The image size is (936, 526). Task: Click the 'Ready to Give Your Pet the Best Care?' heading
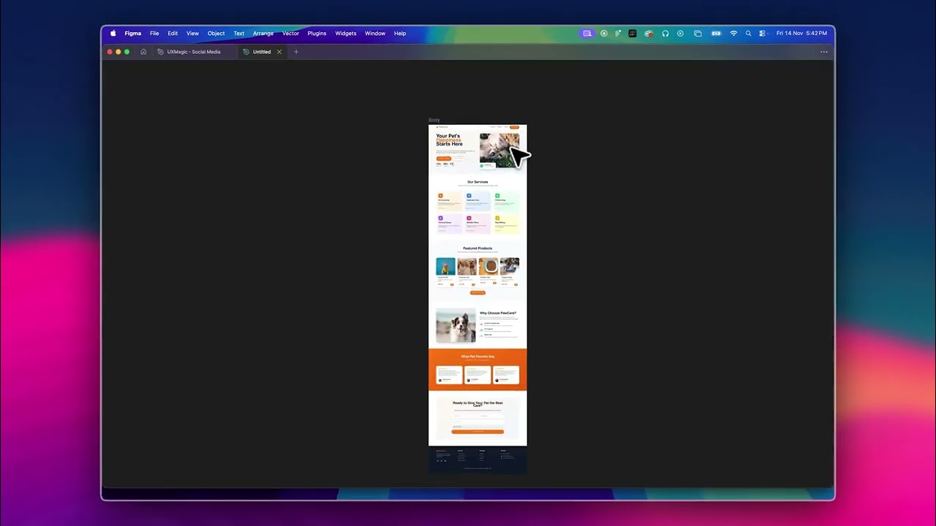pos(478,404)
